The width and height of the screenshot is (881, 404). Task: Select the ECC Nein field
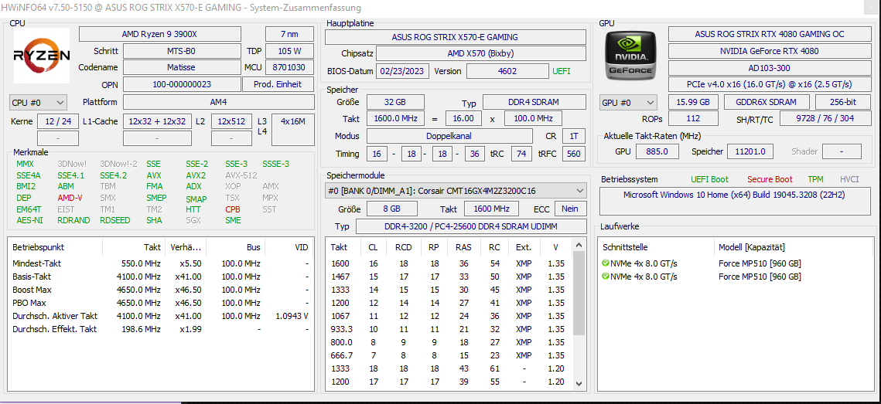coord(571,209)
